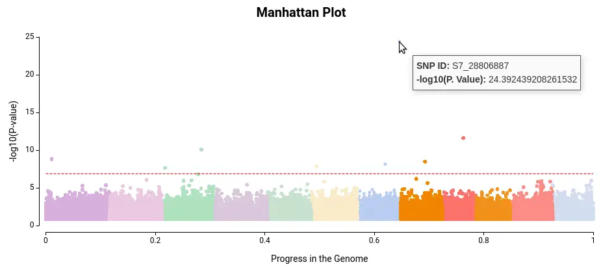Viewport: 601px width, 271px height.
Task: Click the green point on the threshold line
Action: coord(198,174)
